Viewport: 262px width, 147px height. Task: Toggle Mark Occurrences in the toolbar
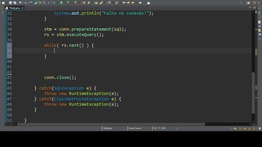point(36,3)
